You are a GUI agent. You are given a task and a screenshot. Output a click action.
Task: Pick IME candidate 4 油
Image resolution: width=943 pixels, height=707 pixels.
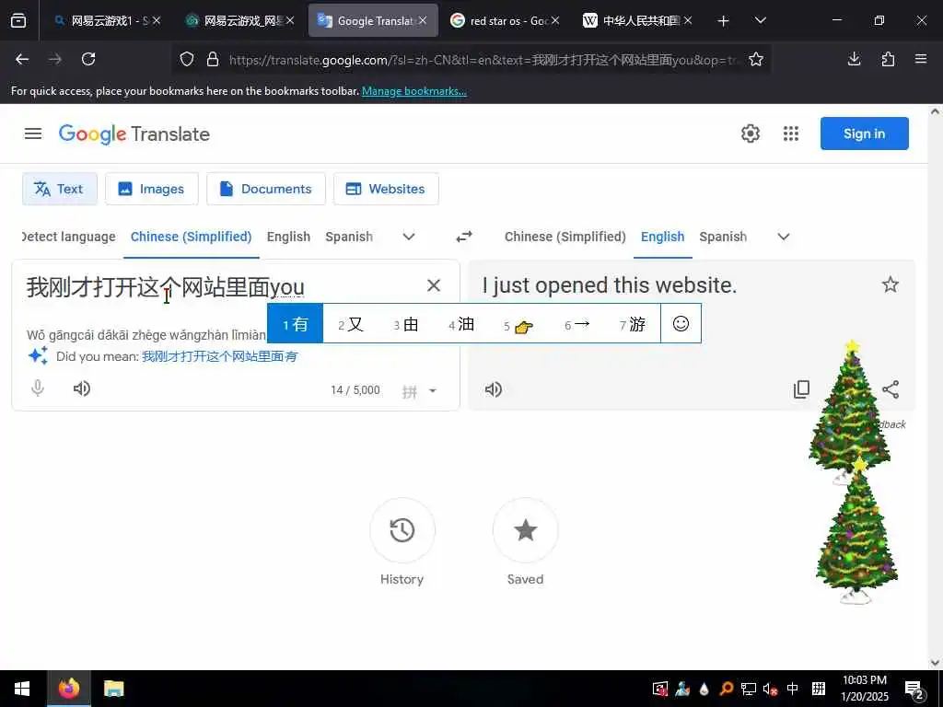461,324
